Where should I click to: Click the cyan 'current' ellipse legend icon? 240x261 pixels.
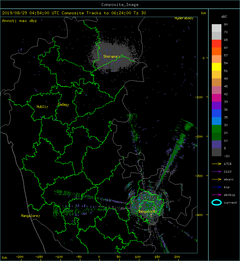point(216,202)
